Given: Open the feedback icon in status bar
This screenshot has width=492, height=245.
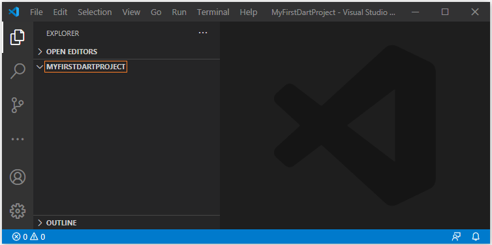Looking at the screenshot, I should click(x=456, y=237).
